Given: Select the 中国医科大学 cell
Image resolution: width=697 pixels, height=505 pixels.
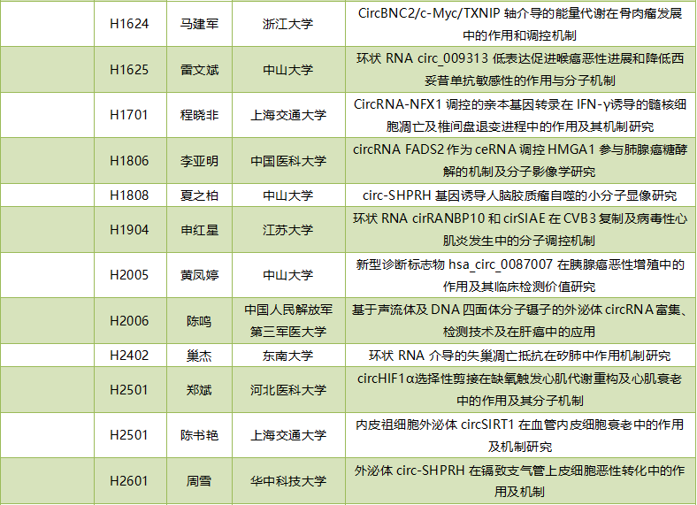Looking at the screenshot, I should point(288,161).
